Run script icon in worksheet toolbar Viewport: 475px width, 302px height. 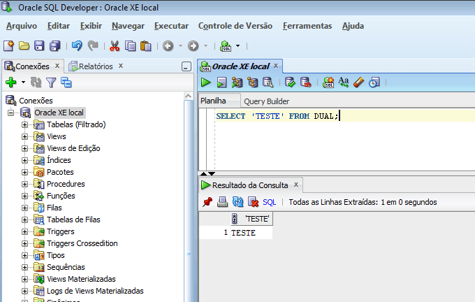point(221,82)
